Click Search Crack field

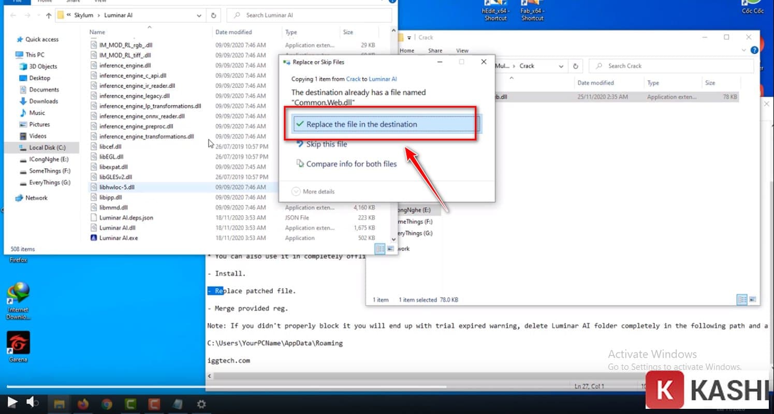(671, 66)
